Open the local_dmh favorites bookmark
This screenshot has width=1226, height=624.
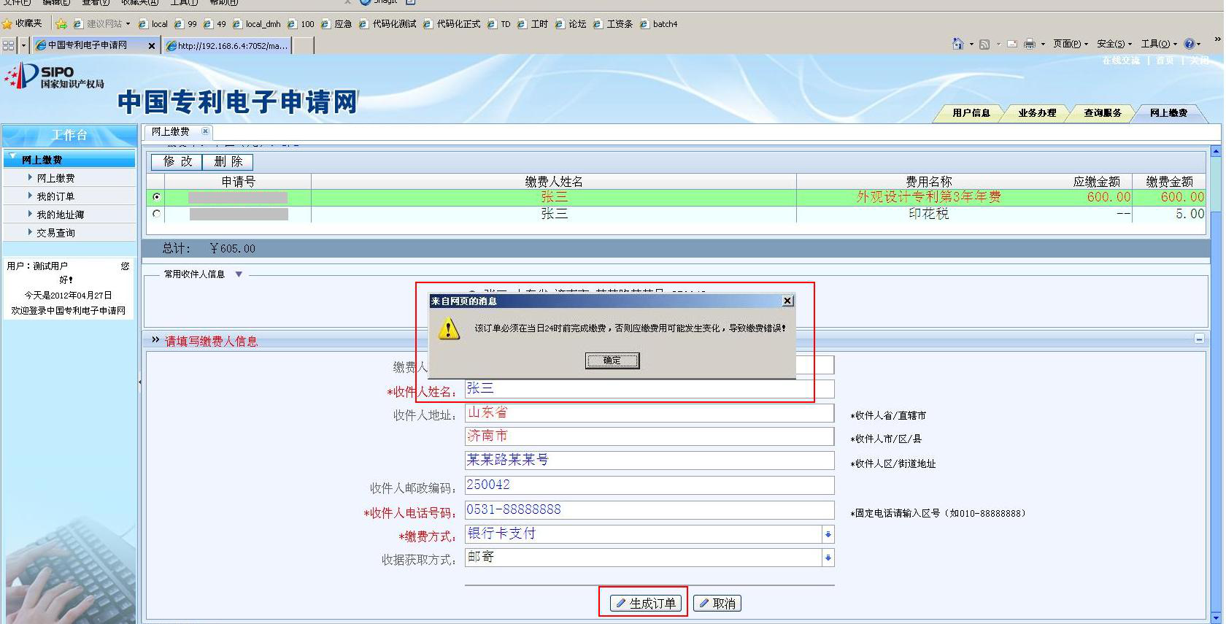(257, 24)
